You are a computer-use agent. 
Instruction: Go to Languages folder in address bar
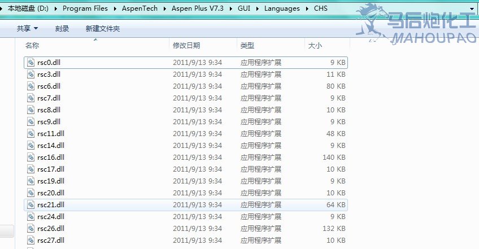click(282, 8)
